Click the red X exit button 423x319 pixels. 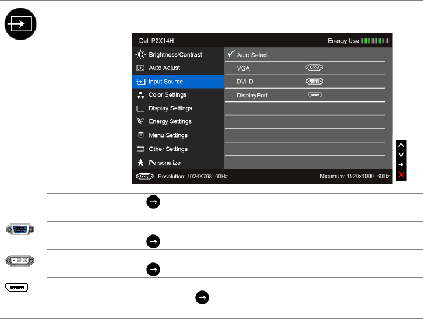(401, 175)
